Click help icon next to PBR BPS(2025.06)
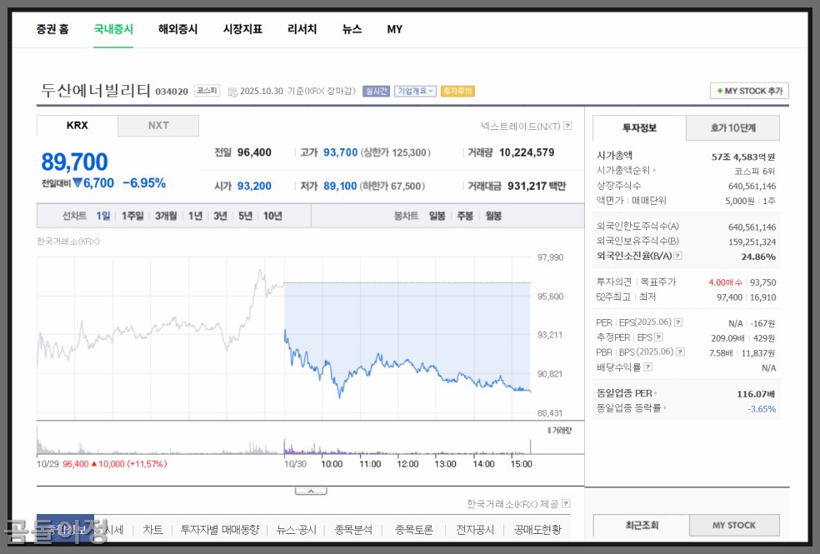 coord(680,352)
